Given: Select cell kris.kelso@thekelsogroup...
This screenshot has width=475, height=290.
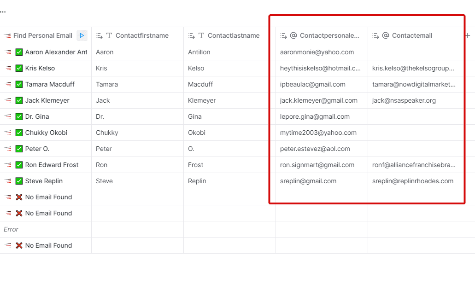Looking at the screenshot, I should click(414, 68).
